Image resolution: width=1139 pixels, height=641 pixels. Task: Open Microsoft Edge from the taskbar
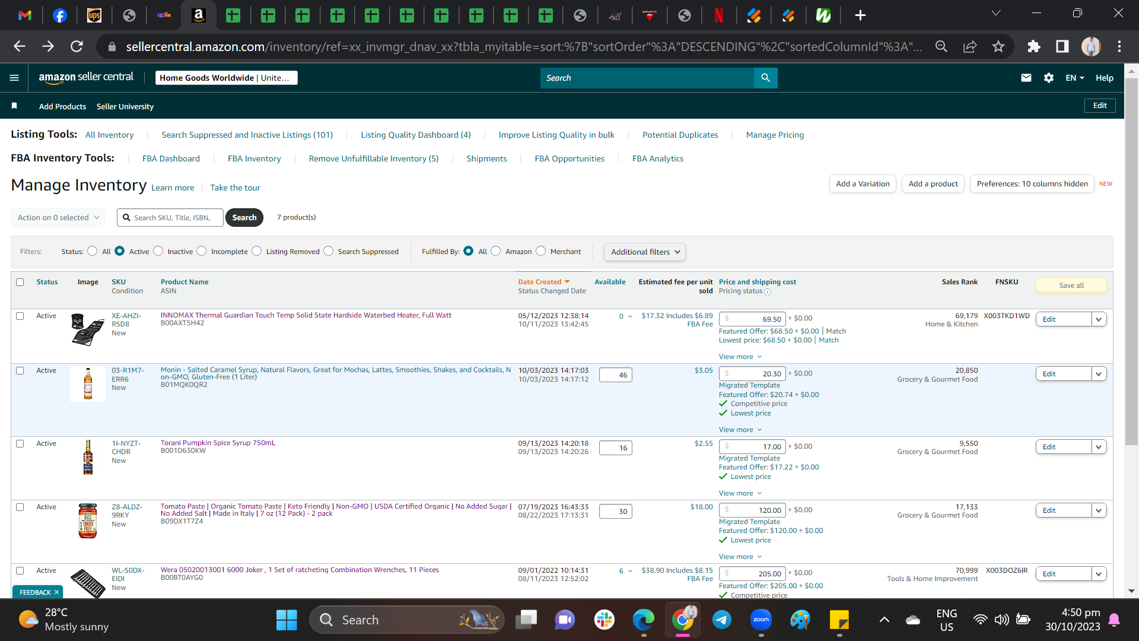[643, 620]
